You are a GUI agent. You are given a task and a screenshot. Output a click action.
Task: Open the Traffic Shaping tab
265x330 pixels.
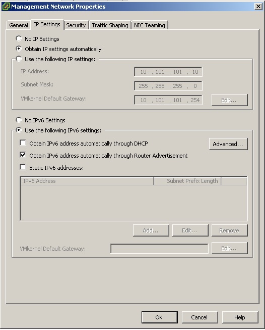point(110,25)
